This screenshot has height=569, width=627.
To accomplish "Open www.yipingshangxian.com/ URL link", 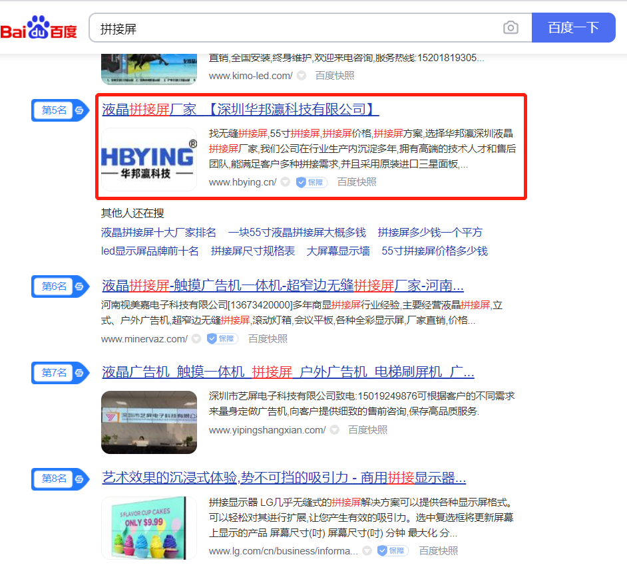I will (267, 430).
